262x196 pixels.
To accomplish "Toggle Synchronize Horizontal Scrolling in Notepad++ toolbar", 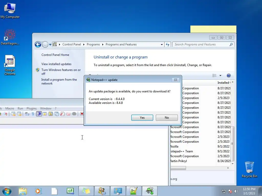I will [x=19, y=114].
